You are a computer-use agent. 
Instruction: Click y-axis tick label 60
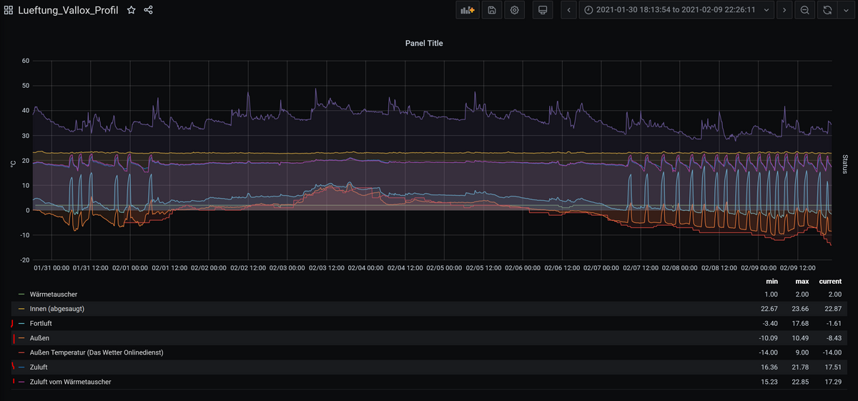click(x=25, y=61)
